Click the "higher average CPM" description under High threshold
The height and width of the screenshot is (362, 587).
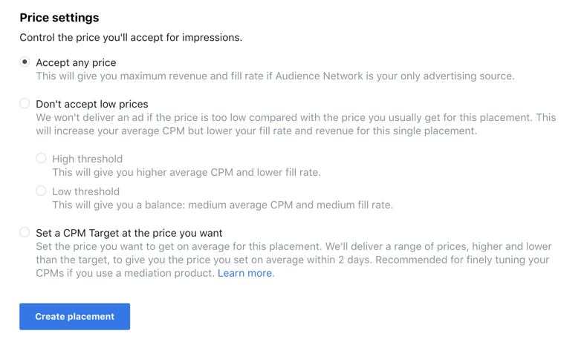186,172
